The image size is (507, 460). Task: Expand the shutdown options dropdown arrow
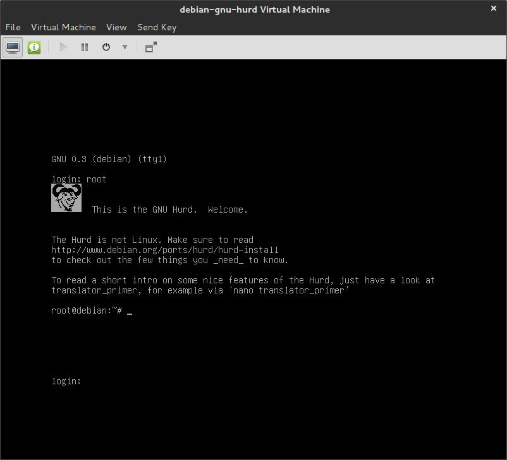point(125,47)
